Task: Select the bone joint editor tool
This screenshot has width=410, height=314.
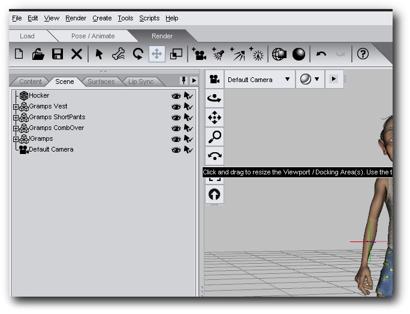Action: (118, 54)
